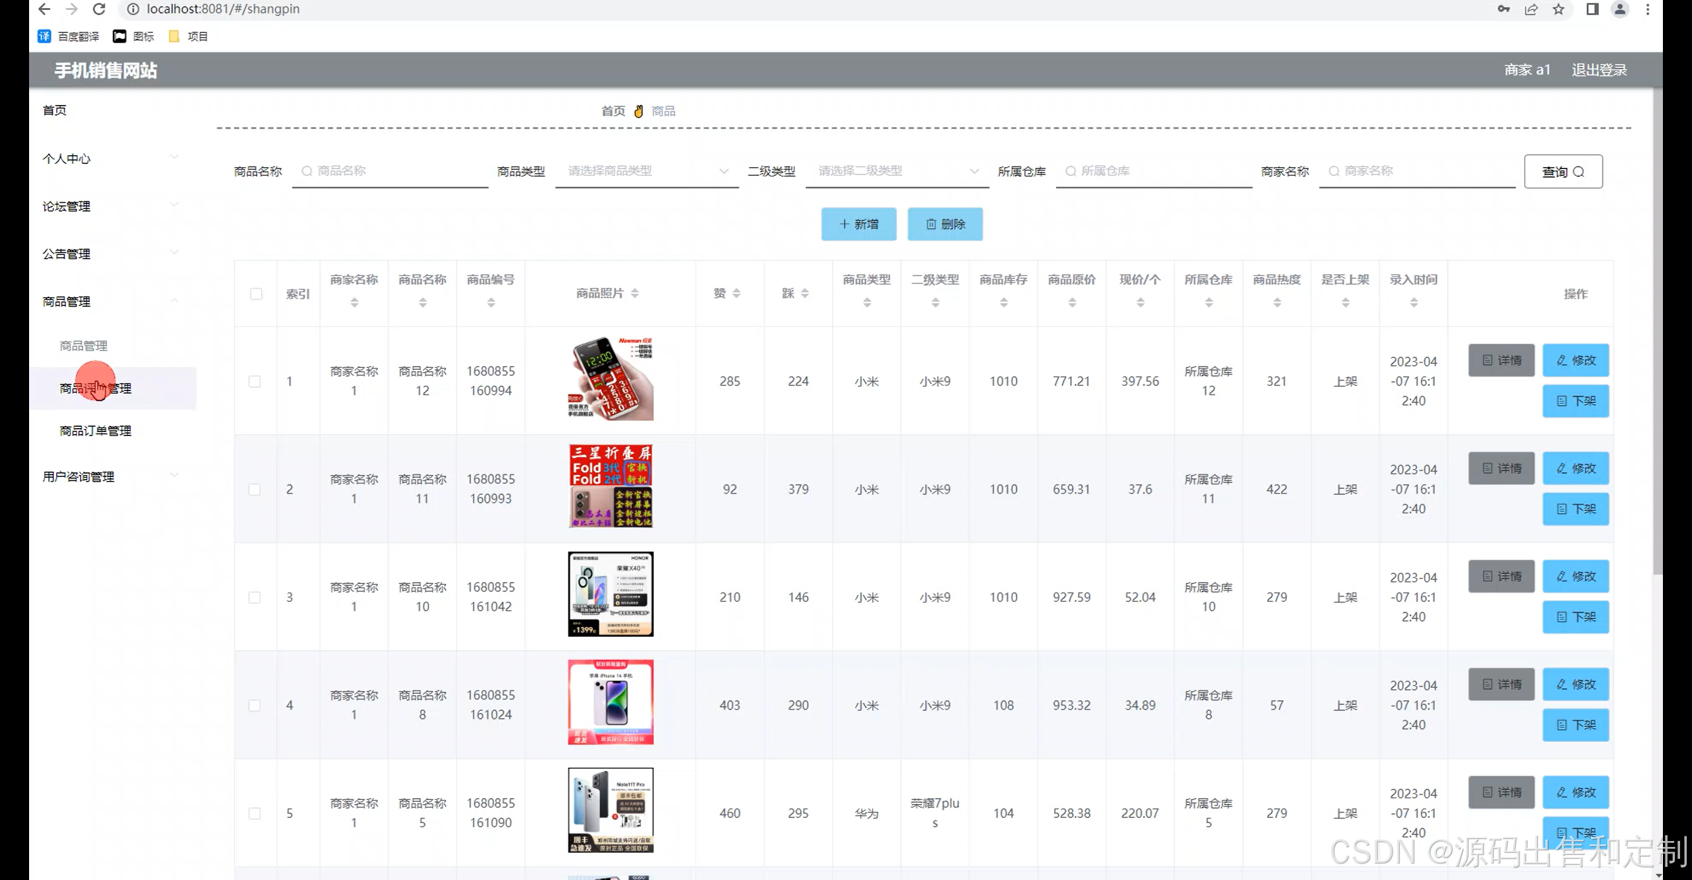Reload the page with browser refresh icon
This screenshot has height=880, width=1692.
click(x=99, y=9)
